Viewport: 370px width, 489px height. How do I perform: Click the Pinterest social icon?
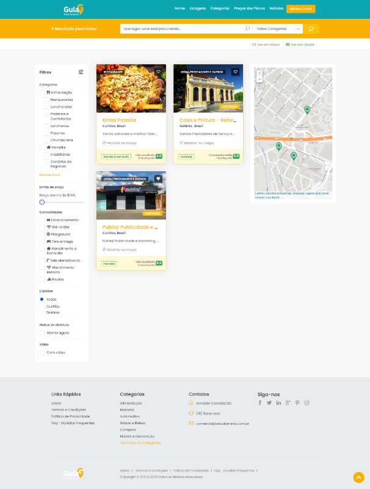click(297, 403)
